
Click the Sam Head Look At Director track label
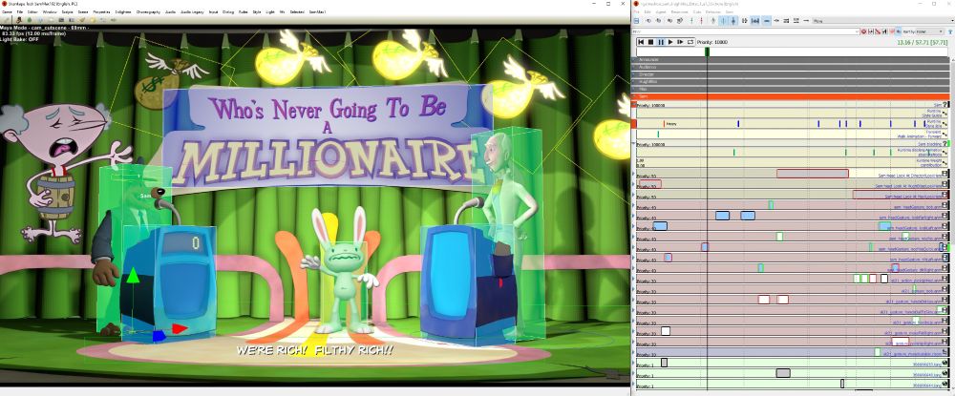910,176
